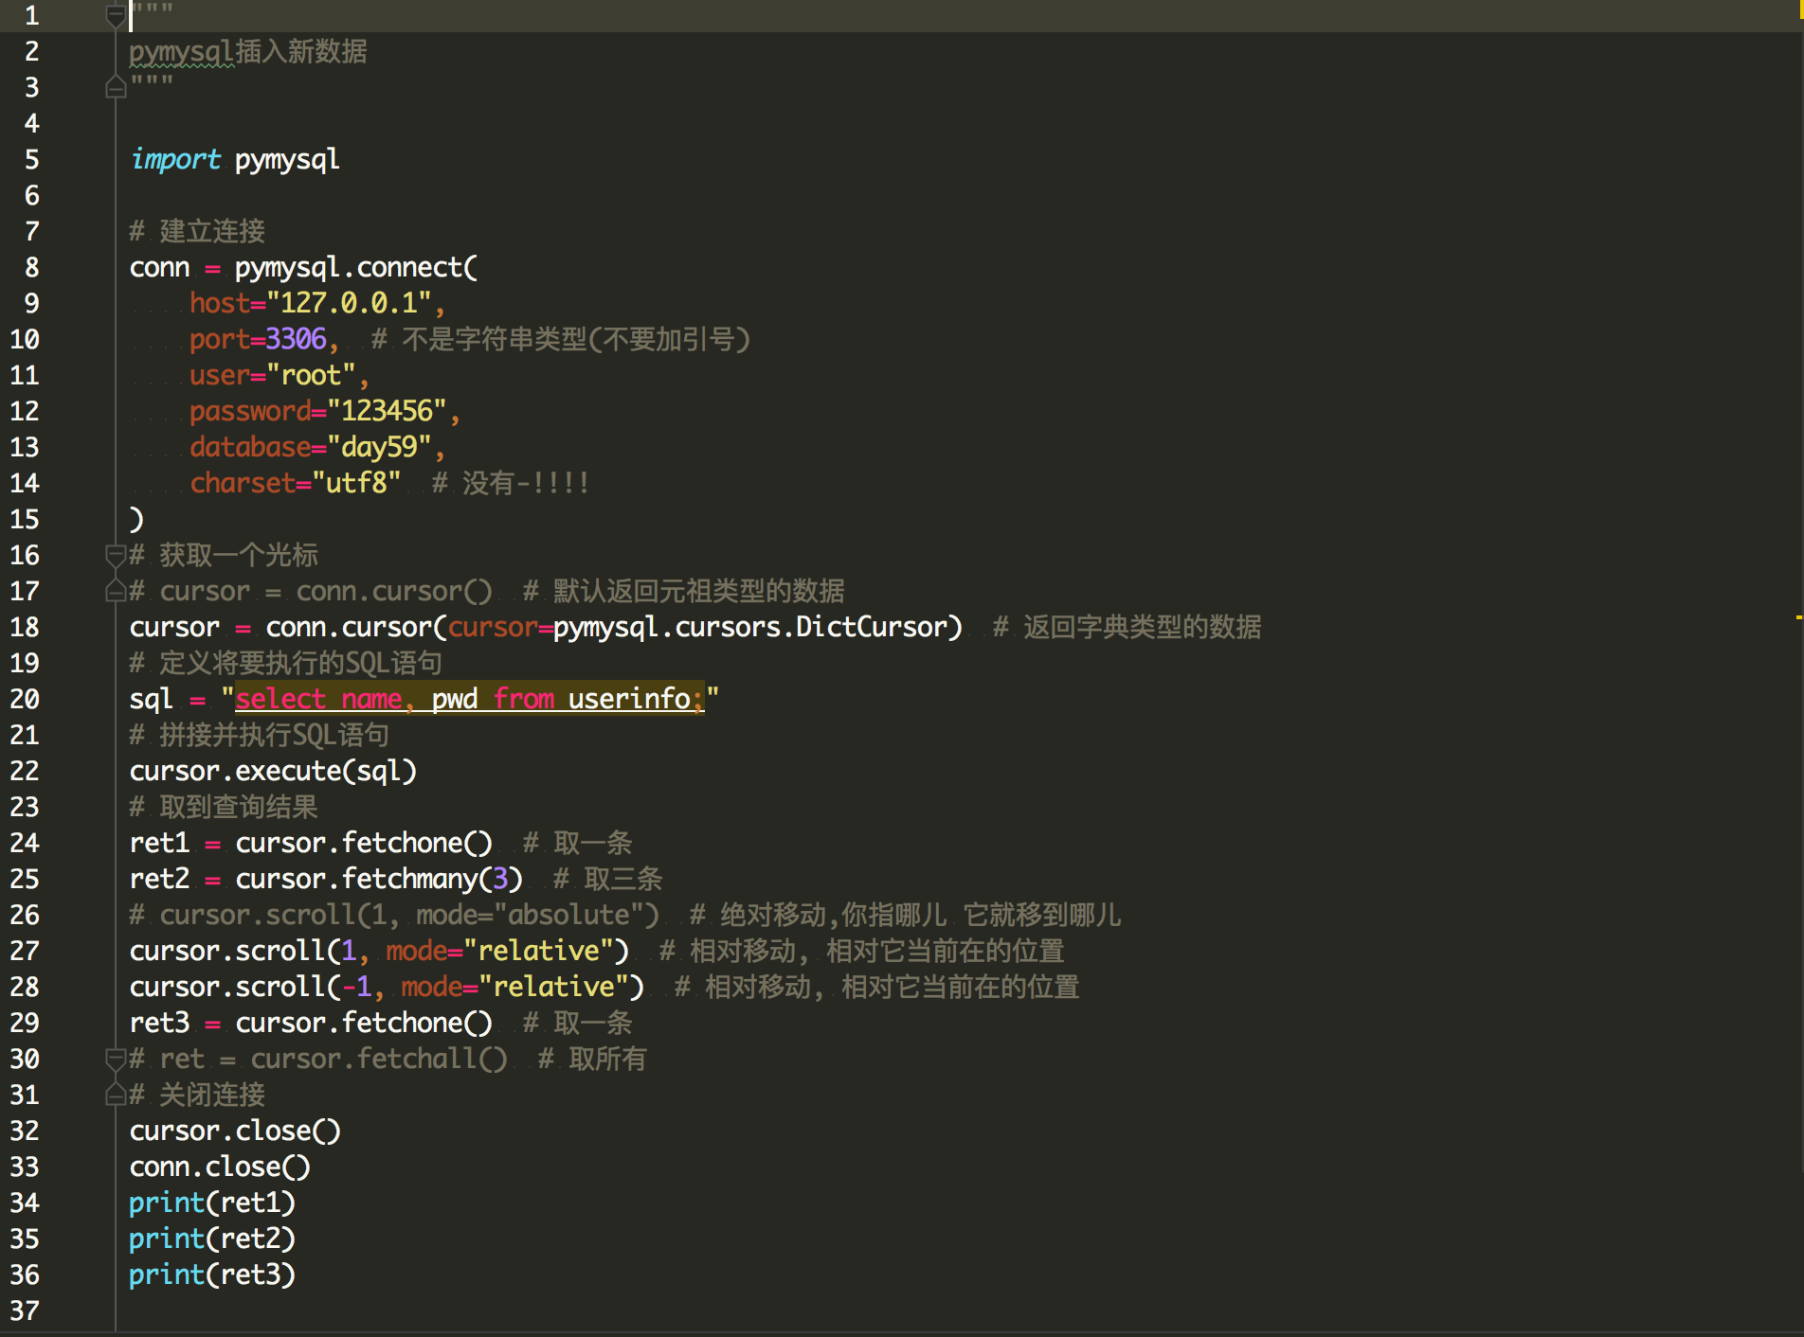The image size is (1804, 1337).
Task: Click line number 34 in the gutter
Action: coord(25,1203)
